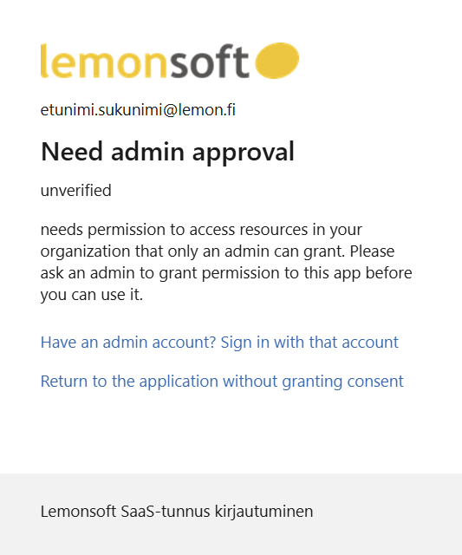The image size is (462, 555).
Task: Click the "Have an admin account?" question text
Action: click(x=128, y=343)
